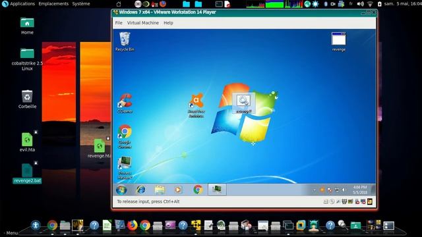Open the Virtual Machine menu

click(x=143, y=23)
